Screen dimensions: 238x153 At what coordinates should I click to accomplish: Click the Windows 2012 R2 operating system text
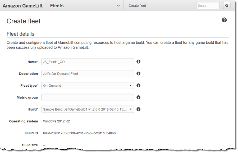56,121
